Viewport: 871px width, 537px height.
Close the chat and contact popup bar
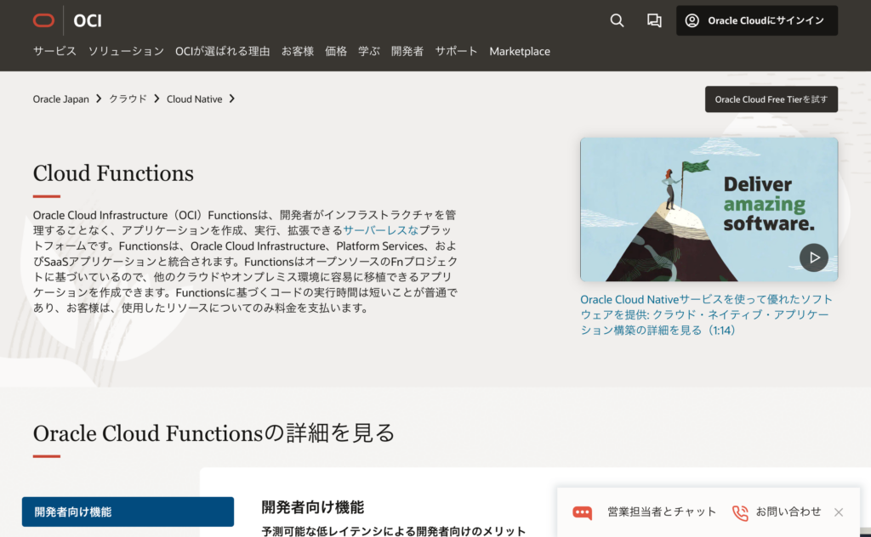839,512
